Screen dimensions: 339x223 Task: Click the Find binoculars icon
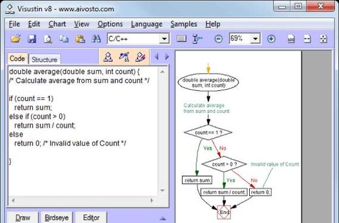[96, 39]
